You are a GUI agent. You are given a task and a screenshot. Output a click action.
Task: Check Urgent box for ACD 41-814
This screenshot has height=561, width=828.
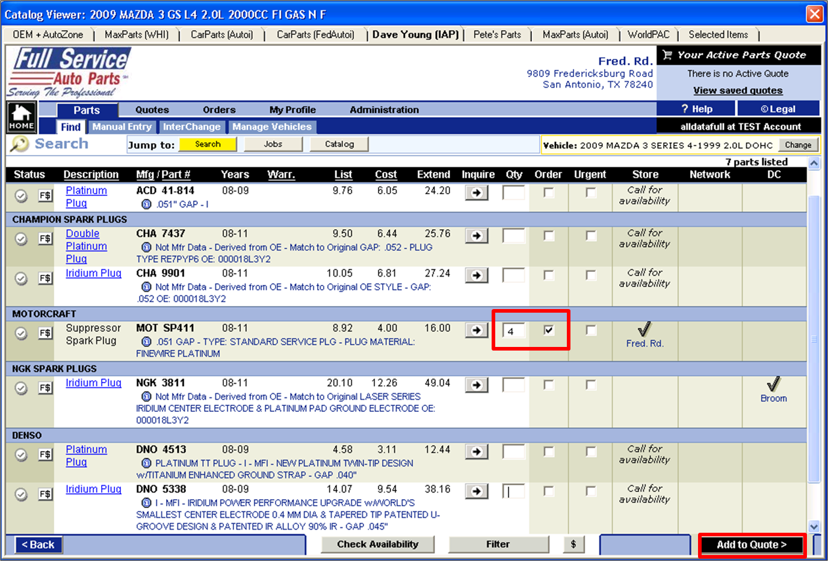[x=591, y=192]
